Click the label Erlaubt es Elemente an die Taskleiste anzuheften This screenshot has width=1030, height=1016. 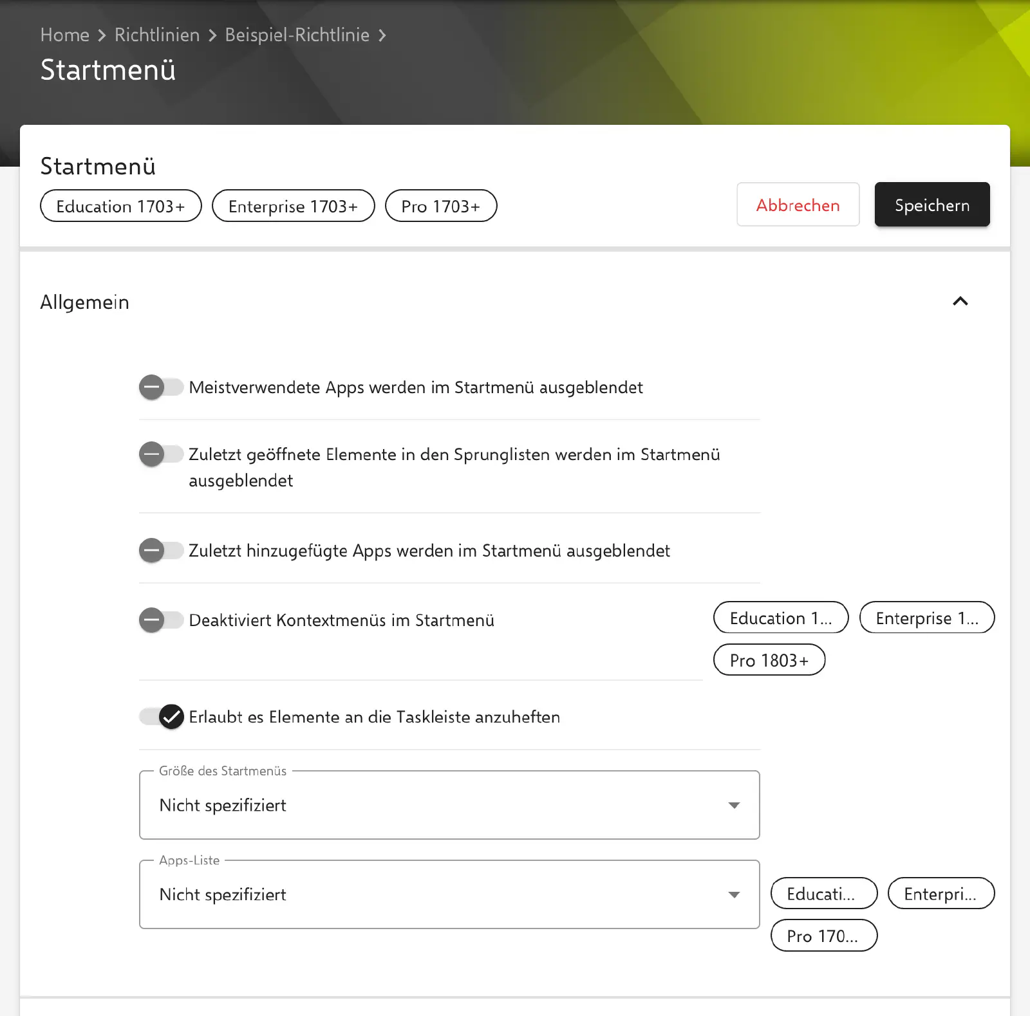coord(375,717)
